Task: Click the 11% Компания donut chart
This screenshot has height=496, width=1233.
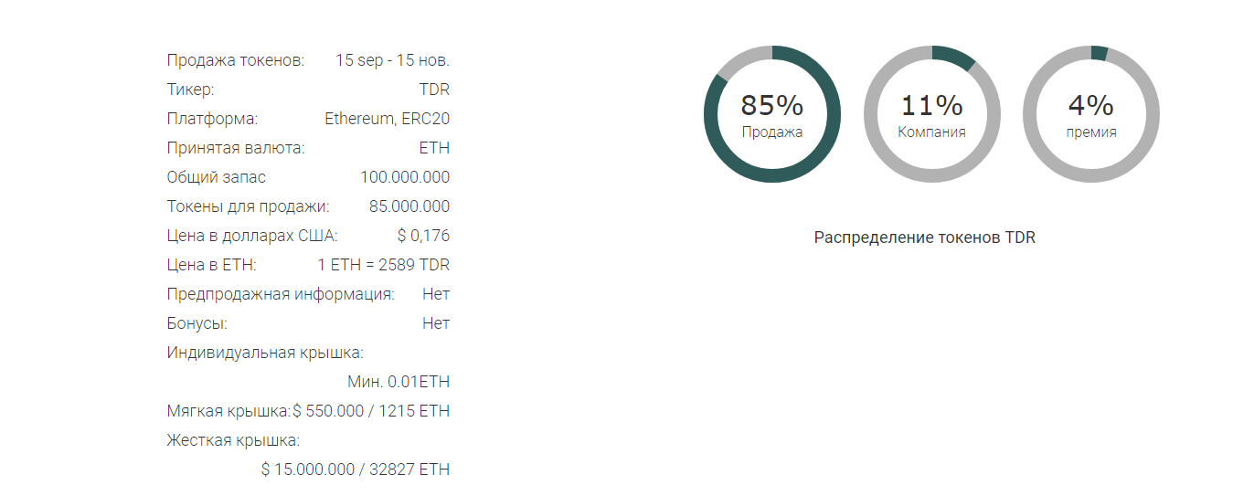Action: [x=931, y=114]
